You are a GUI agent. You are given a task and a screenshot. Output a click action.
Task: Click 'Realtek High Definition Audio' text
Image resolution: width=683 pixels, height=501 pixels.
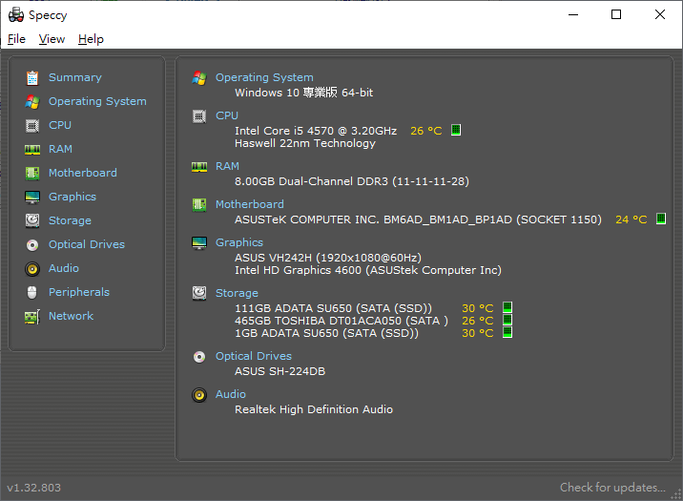[x=314, y=410]
